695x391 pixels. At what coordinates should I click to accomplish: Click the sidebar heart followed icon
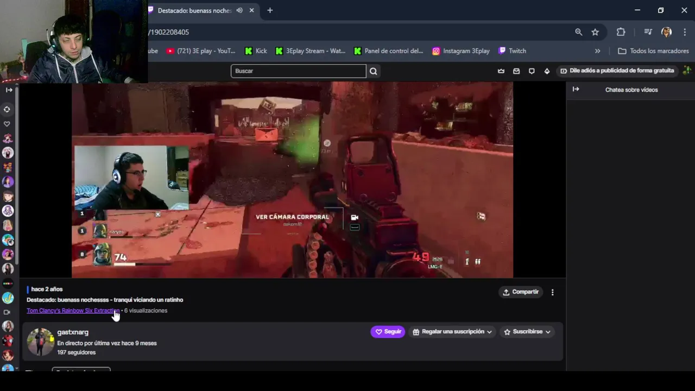pyautogui.click(x=7, y=124)
